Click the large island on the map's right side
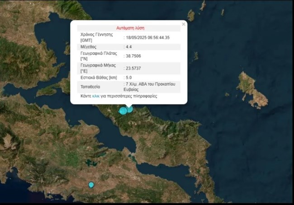This screenshot has height=205, width=294. 251,89
